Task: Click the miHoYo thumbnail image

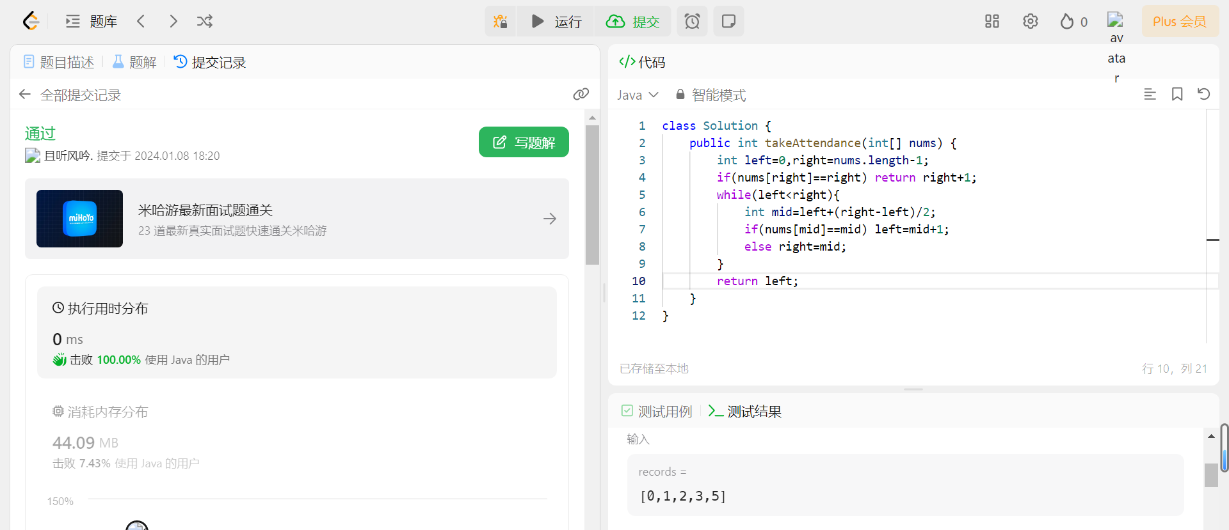Action: click(79, 219)
